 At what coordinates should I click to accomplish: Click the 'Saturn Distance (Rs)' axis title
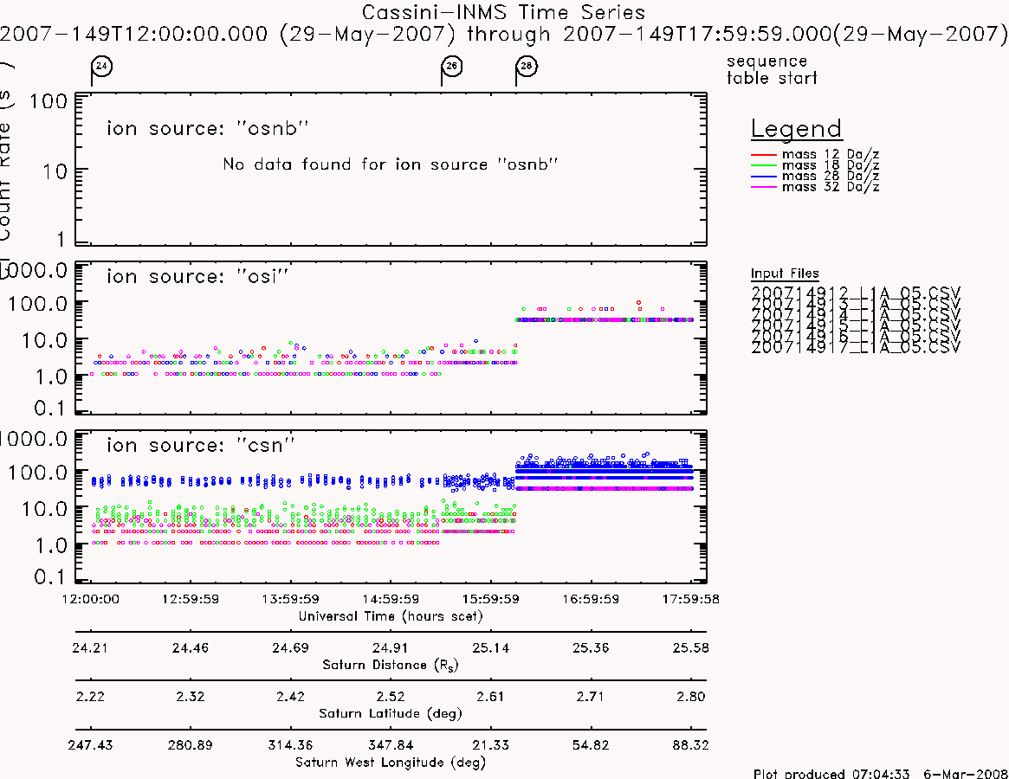coord(390,665)
